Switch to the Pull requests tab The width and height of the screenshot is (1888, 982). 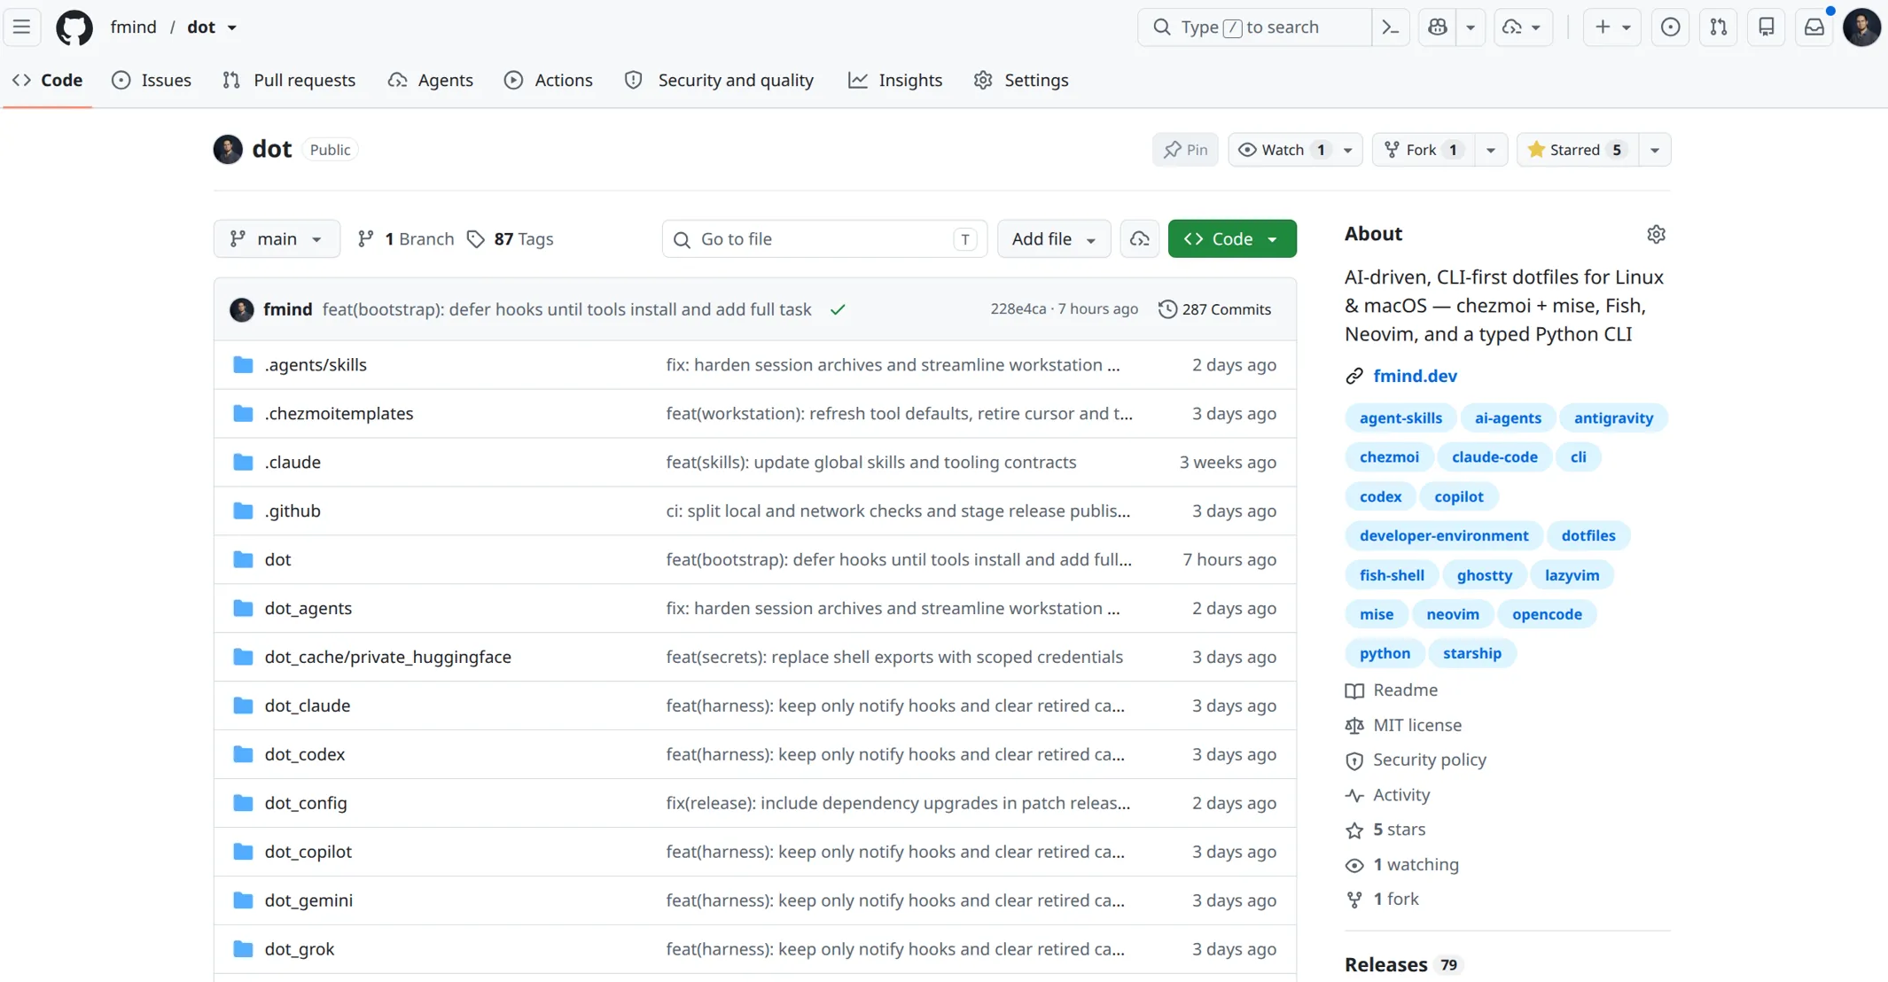point(289,80)
